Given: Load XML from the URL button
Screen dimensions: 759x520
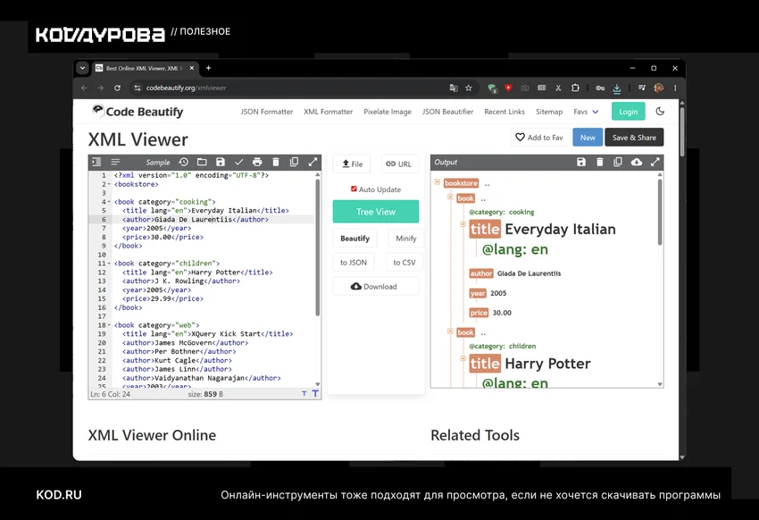Looking at the screenshot, I should [399, 164].
